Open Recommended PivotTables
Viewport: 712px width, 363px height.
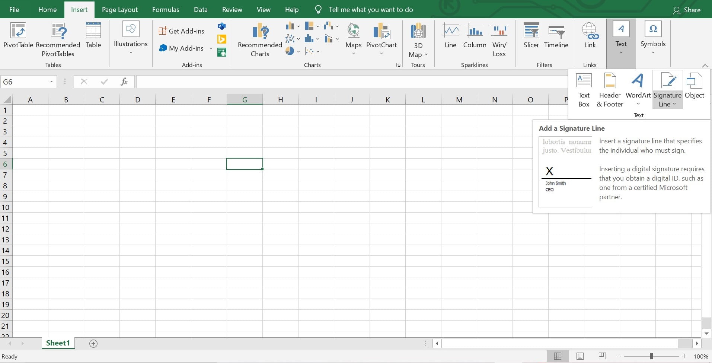tap(58, 39)
